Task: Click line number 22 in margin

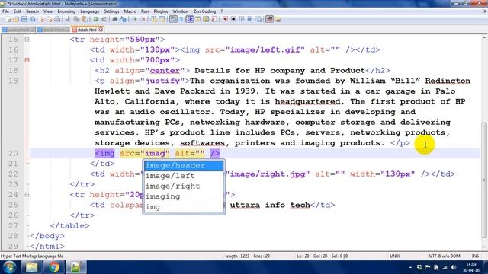Action: tap(13, 174)
